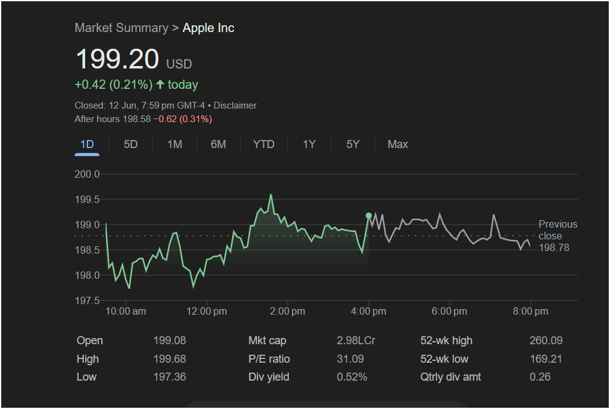Click the 200.0 y-axis label
The width and height of the screenshot is (610, 409).
coord(87,174)
